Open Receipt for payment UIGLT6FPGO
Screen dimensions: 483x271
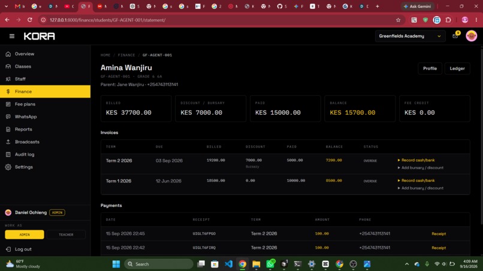(x=439, y=234)
